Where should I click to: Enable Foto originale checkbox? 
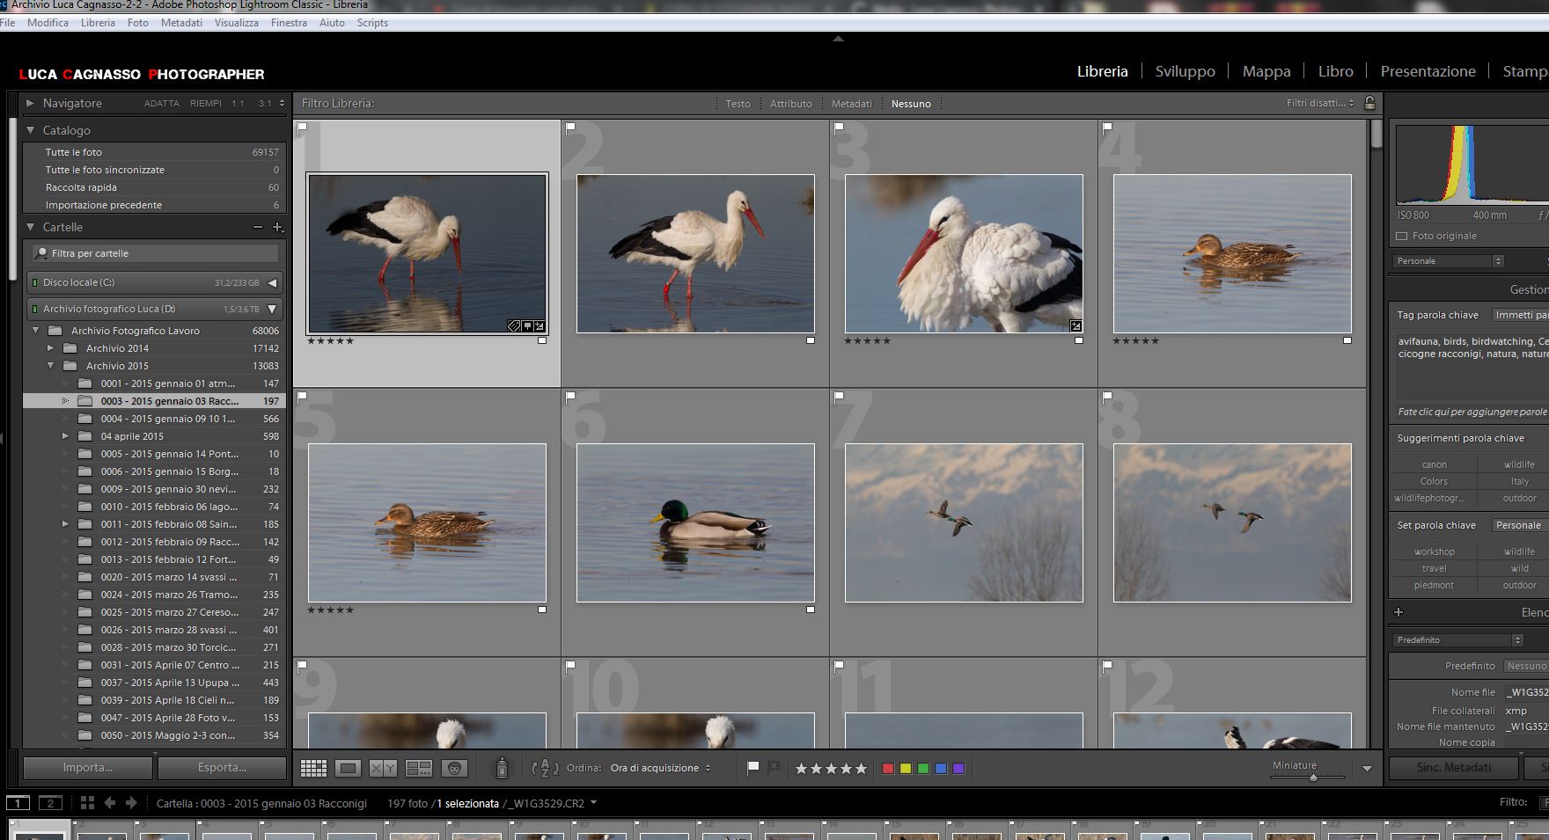1401,236
